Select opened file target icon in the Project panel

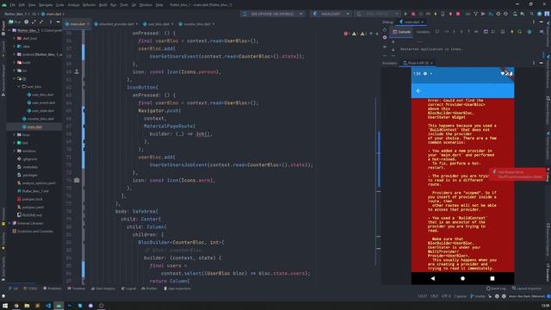(x=27, y=22)
